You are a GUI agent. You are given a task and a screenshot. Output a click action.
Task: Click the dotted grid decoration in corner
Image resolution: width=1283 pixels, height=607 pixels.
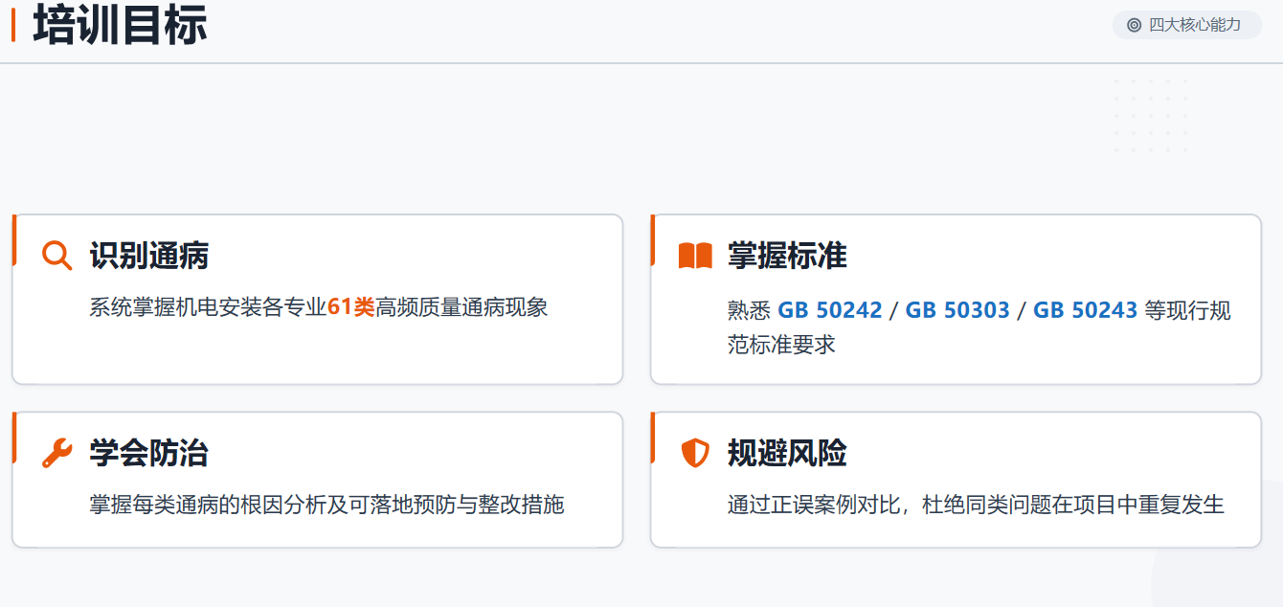tap(1151, 116)
